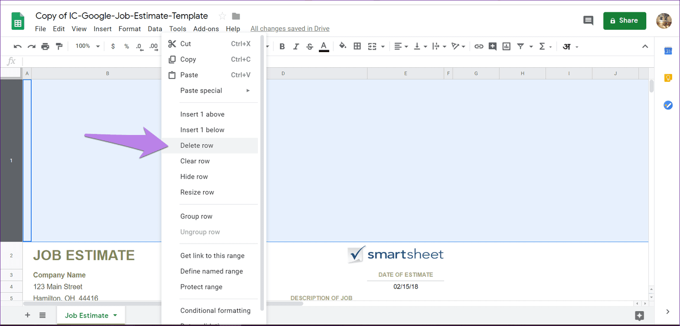Image resolution: width=680 pixels, height=326 pixels.
Task: Open Google Keep side panel icon
Action: 668,77
